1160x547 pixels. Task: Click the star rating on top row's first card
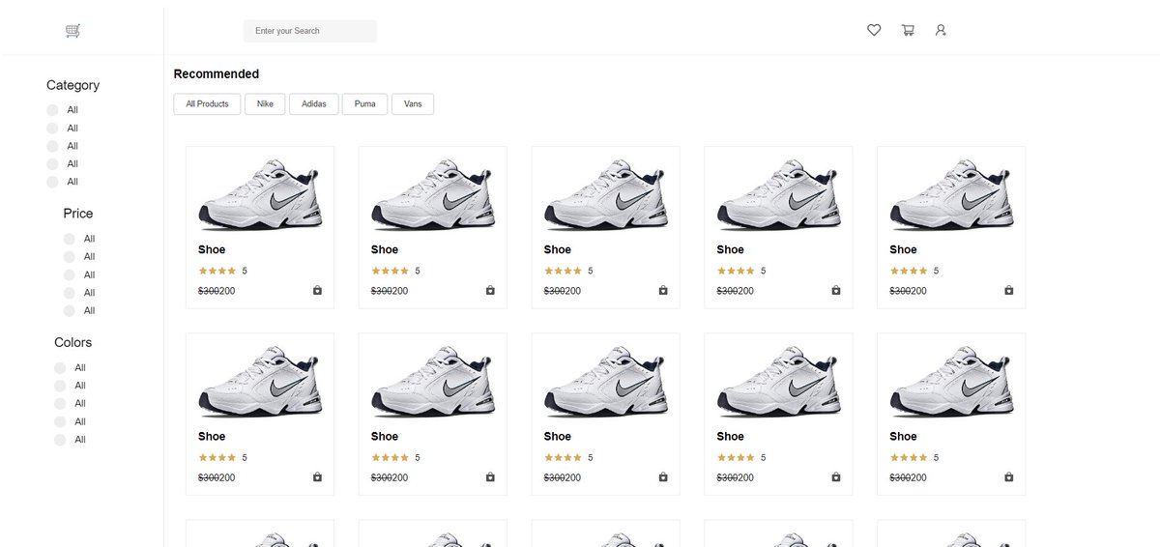[x=217, y=271]
